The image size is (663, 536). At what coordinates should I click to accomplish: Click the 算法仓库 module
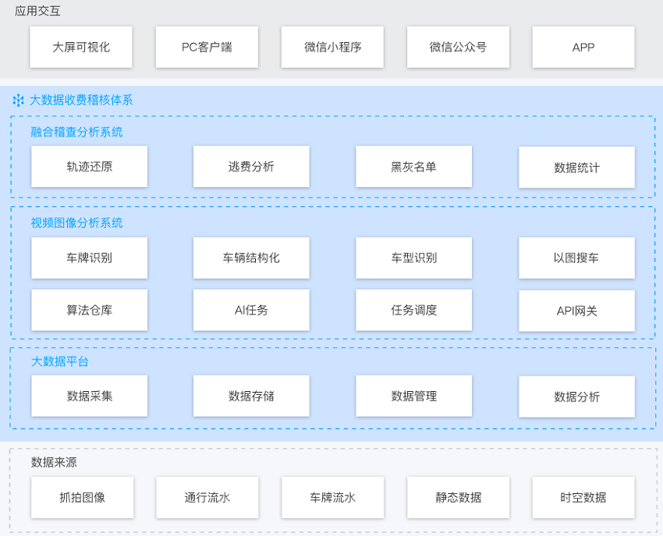(90, 310)
